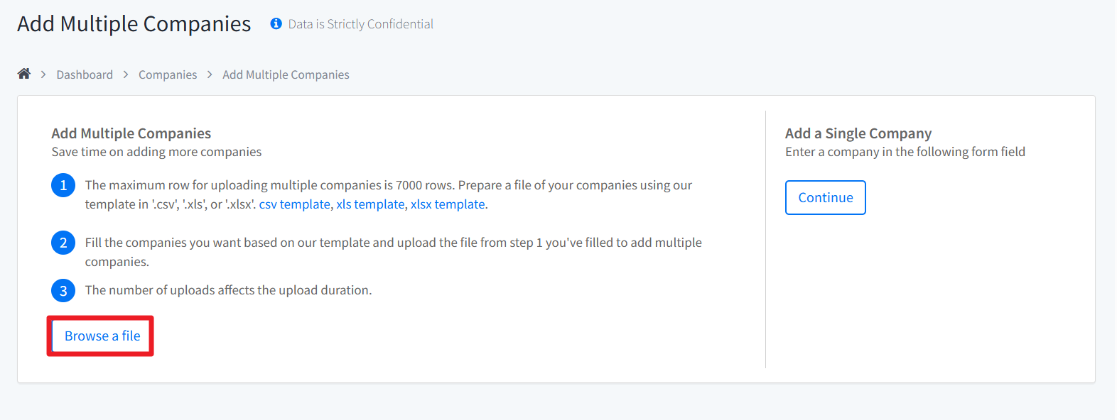Viewport: 1117px width, 420px height.
Task: Select the Add Multiple Companies breadcrumb item
Action: [x=286, y=74]
